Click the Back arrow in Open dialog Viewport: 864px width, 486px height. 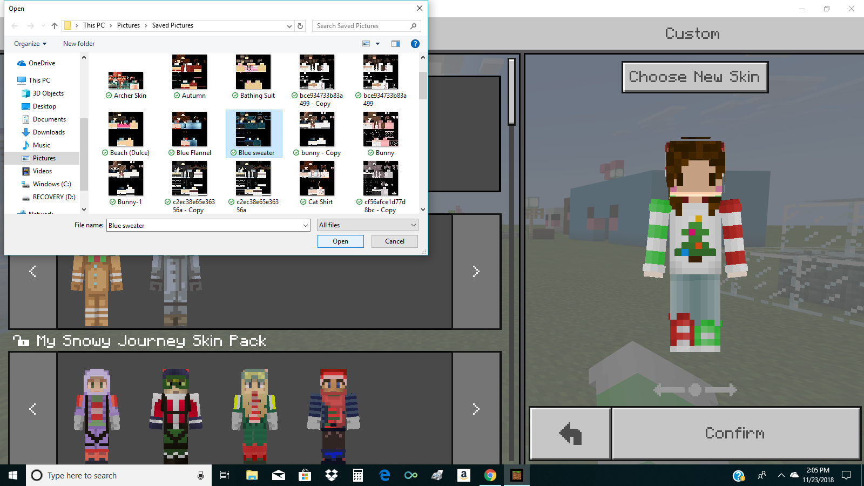[15, 25]
